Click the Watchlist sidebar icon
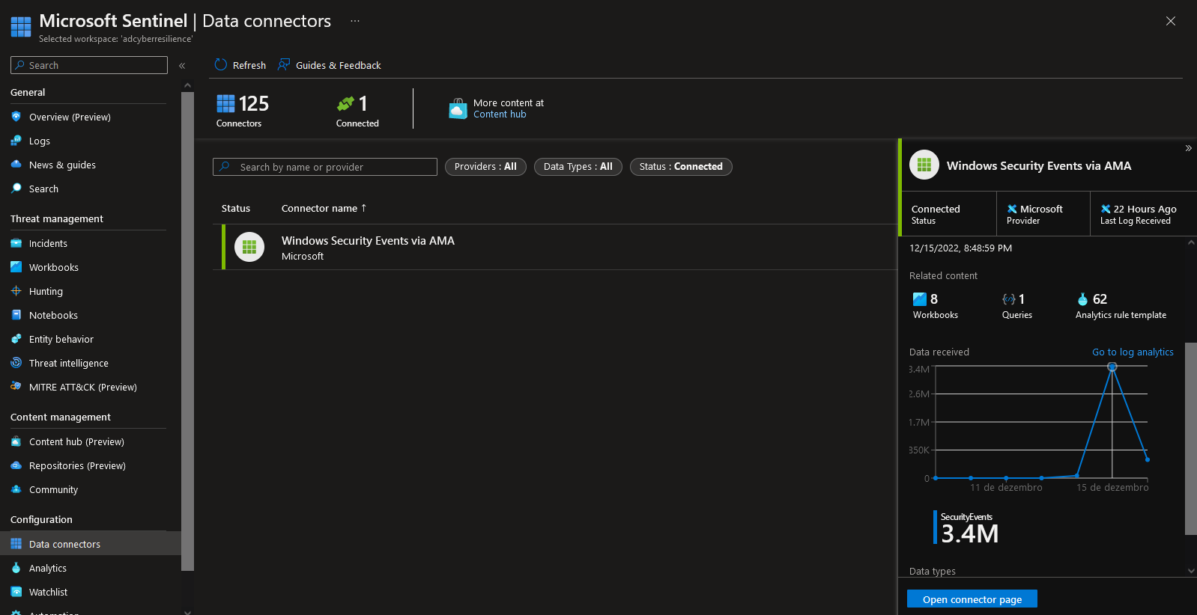Screen dimensions: 1197x615 (16, 592)
